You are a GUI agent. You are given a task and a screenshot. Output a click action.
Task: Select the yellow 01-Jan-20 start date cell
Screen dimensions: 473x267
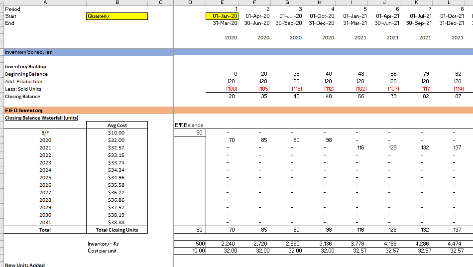[222, 16]
